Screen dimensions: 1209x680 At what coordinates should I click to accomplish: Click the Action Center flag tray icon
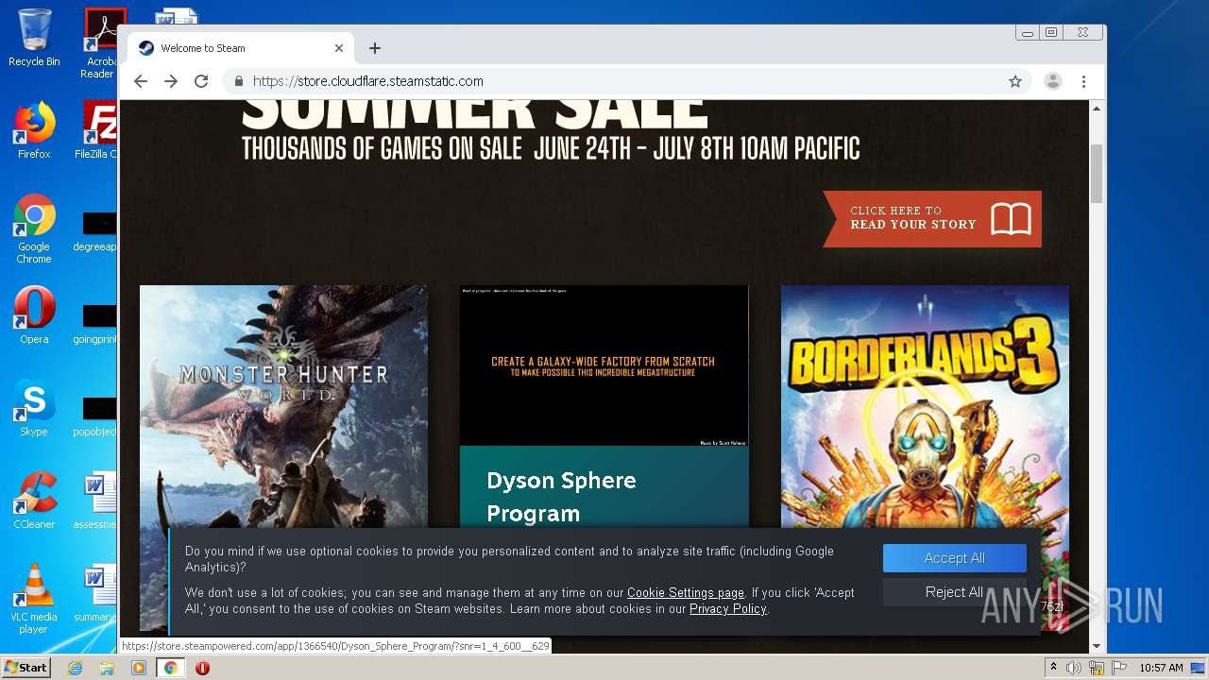coord(1119,668)
